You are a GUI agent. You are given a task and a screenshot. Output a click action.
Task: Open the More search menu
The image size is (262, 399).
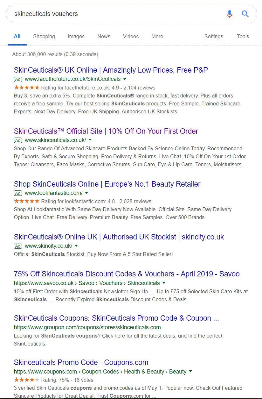[157, 36]
